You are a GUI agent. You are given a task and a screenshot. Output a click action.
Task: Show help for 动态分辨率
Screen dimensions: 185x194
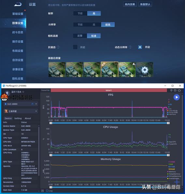[x=130, y=47]
